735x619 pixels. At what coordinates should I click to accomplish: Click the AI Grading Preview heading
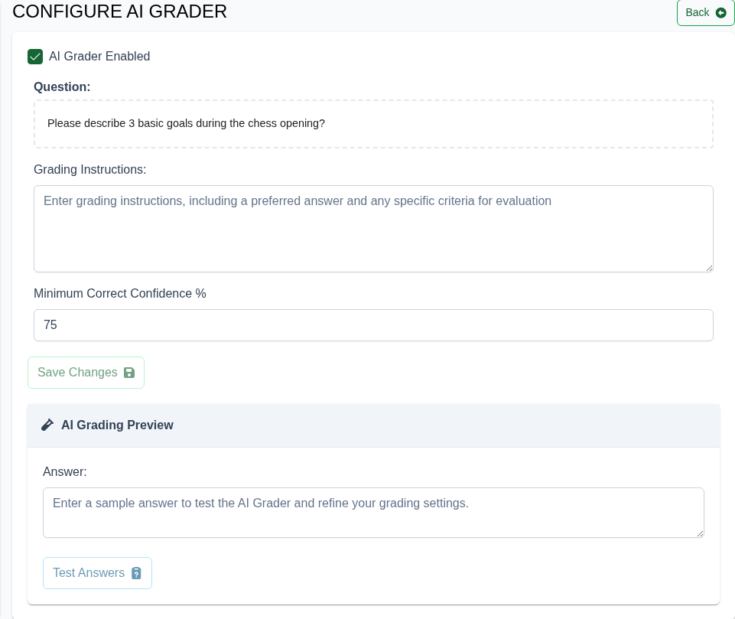117,425
